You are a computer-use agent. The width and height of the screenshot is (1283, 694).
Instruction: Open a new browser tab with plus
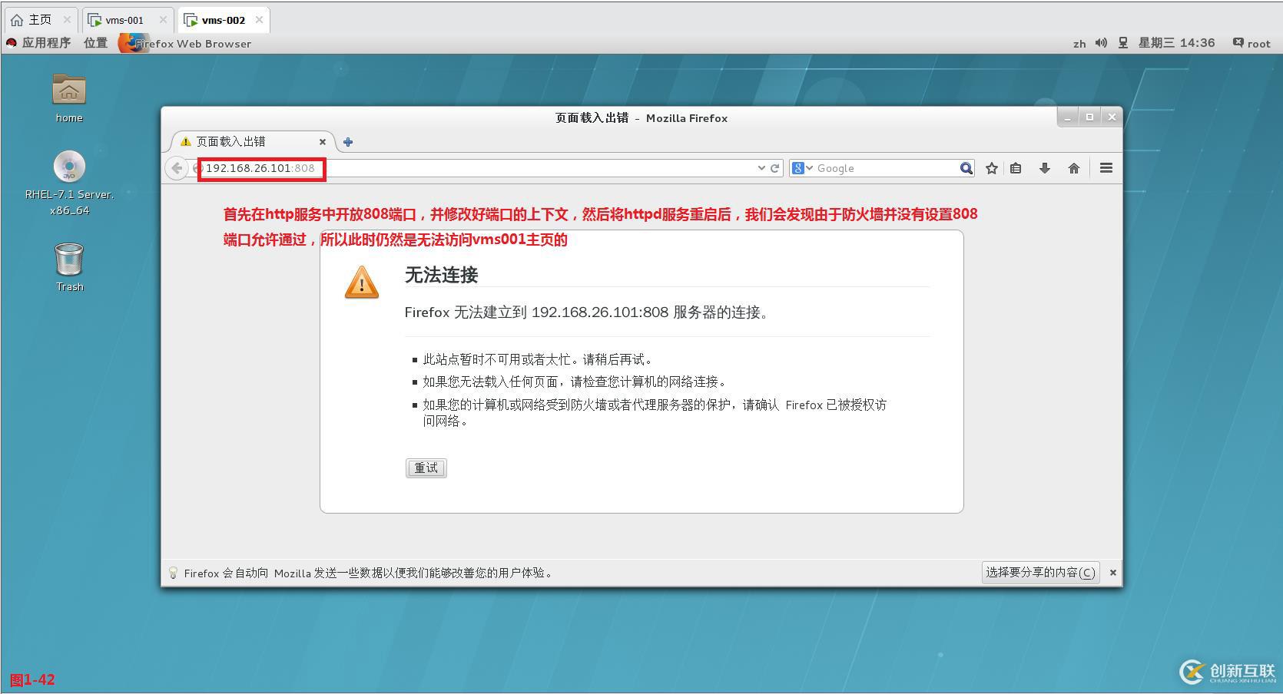pos(348,141)
